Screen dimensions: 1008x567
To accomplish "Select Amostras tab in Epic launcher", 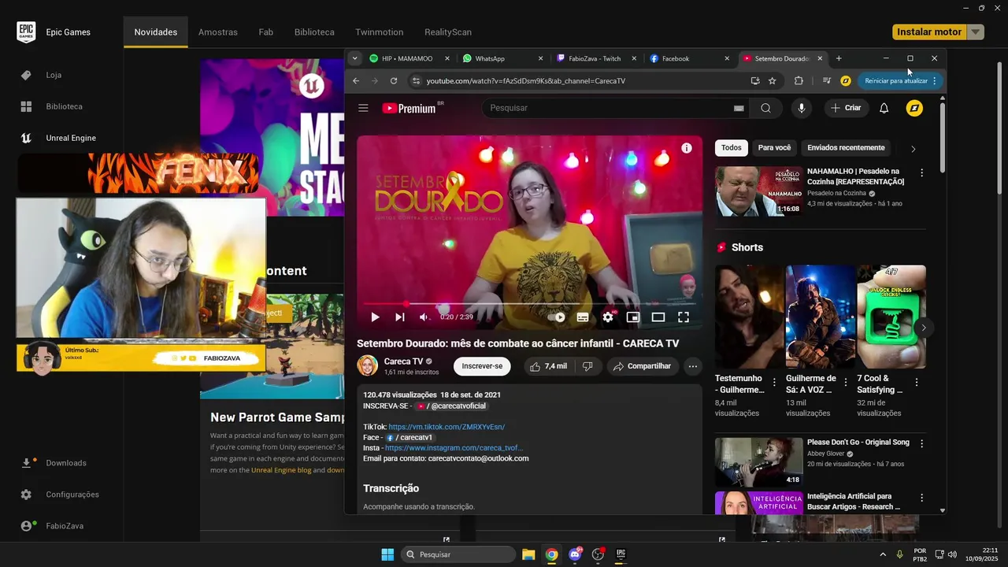I will pos(218,32).
